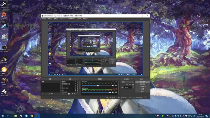The height and width of the screenshot is (118, 210).
Task: Float the 场景 dock via header icon
Action: 60,79
